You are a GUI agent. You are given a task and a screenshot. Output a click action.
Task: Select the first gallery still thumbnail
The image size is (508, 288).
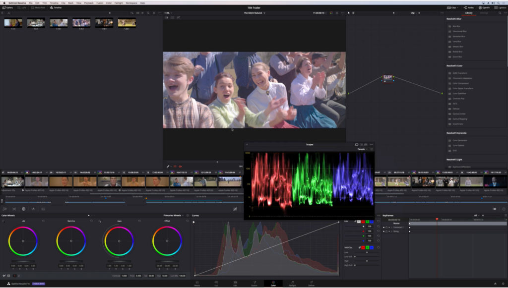pyautogui.click(x=13, y=23)
